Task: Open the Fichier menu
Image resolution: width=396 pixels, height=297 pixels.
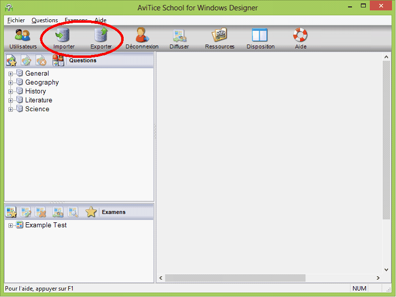Action: click(x=16, y=20)
